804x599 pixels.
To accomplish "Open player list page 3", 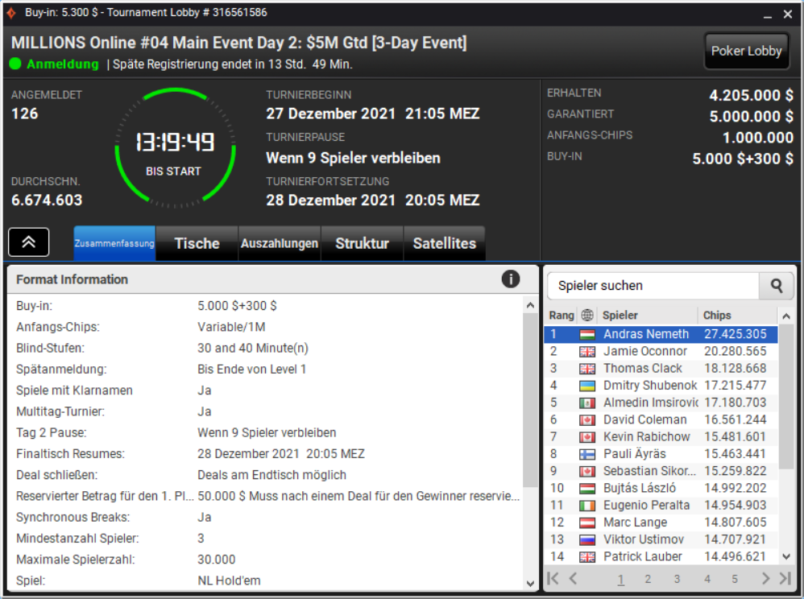I will tap(677, 579).
